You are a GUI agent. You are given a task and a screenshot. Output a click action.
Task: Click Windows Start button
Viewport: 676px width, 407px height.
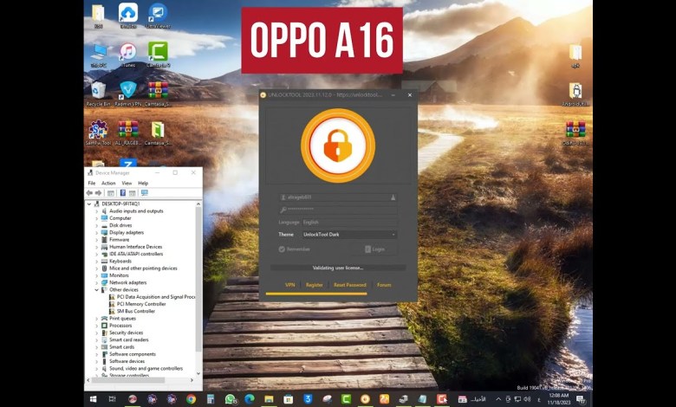(x=93, y=399)
